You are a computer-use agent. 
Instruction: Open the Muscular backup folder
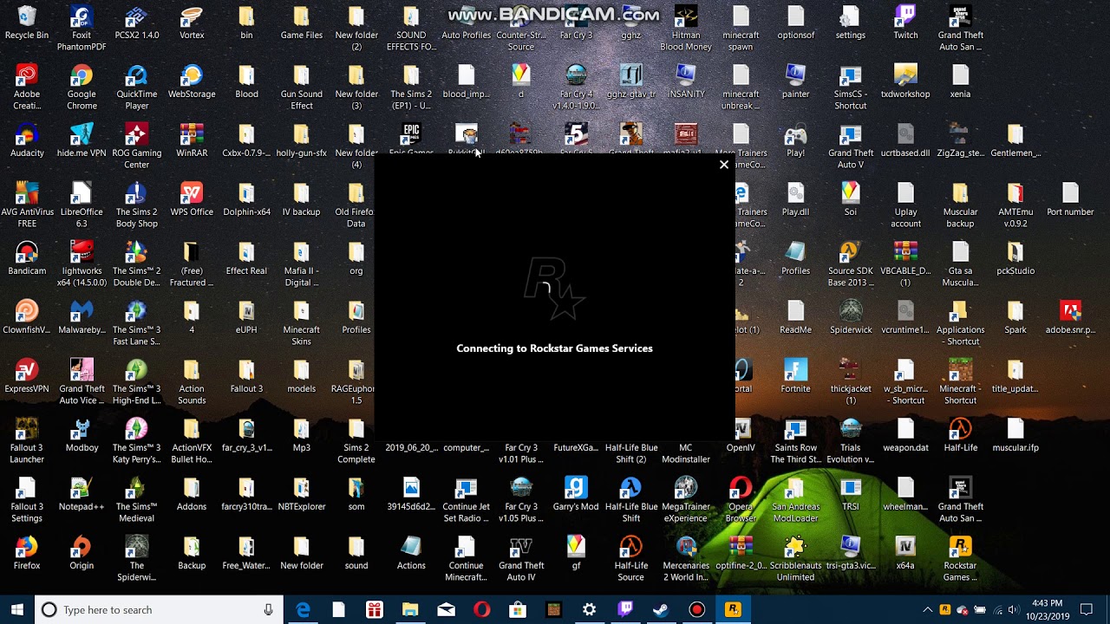pyautogui.click(x=960, y=205)
